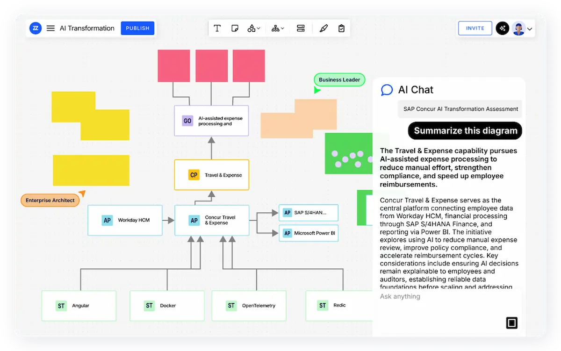The height and width of the screenshot is (351, 561).
Task: Select the Pen drawing tool
Action: click(324, 29)
